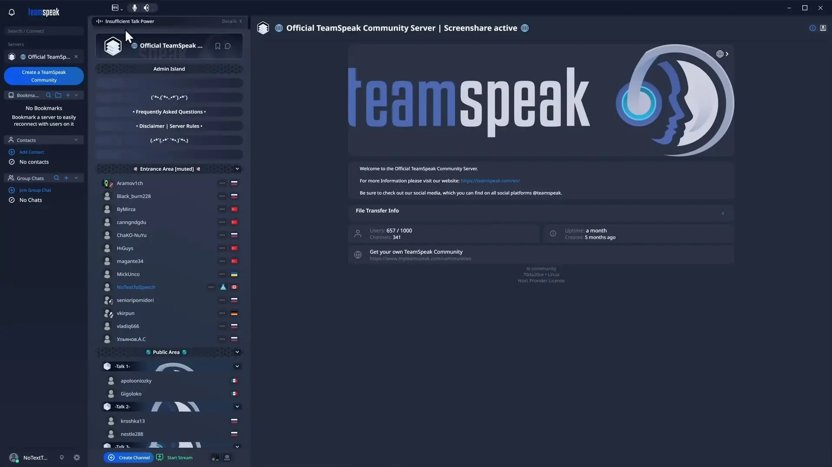Select the Admin Island channel spacer
The image size is (832, 467).
[169, 69]
